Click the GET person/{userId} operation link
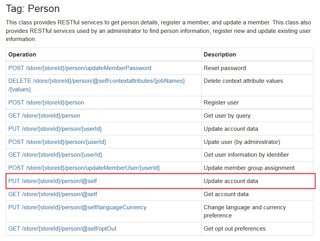This screenshot has width=320, height=241. click(x=55, y=155)
